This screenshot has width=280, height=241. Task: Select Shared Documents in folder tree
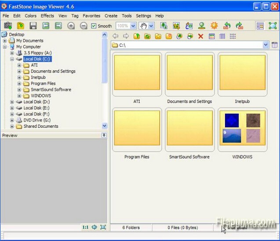[41, 126]
